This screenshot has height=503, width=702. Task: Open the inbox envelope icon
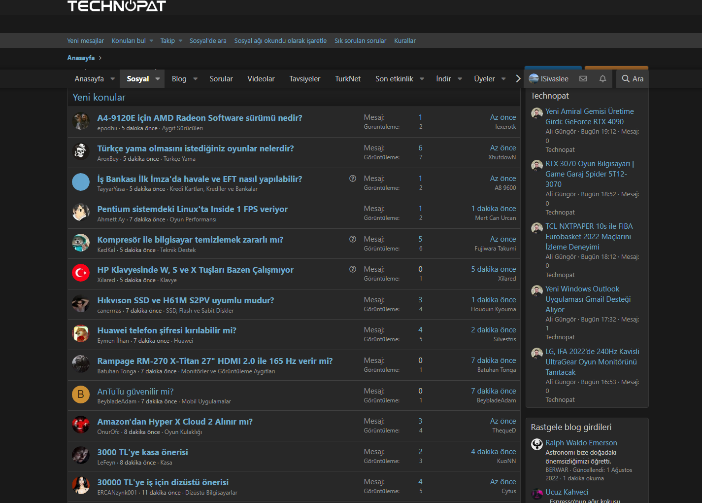coord(583,79)
